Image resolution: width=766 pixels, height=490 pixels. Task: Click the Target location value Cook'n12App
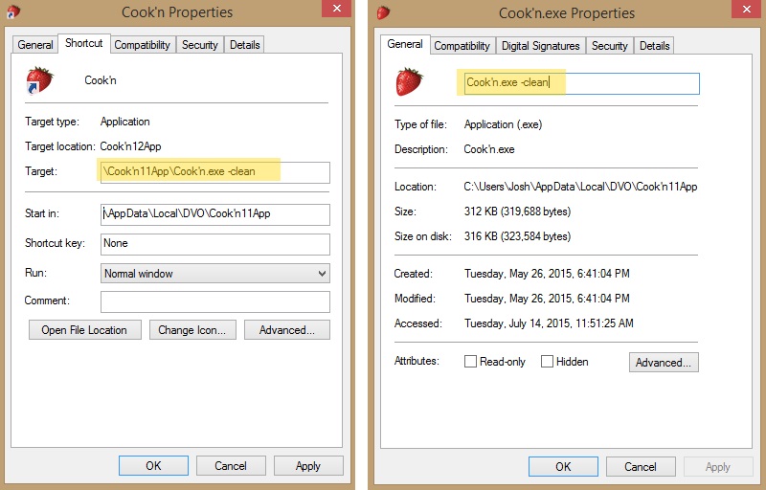tap(130, 146)
